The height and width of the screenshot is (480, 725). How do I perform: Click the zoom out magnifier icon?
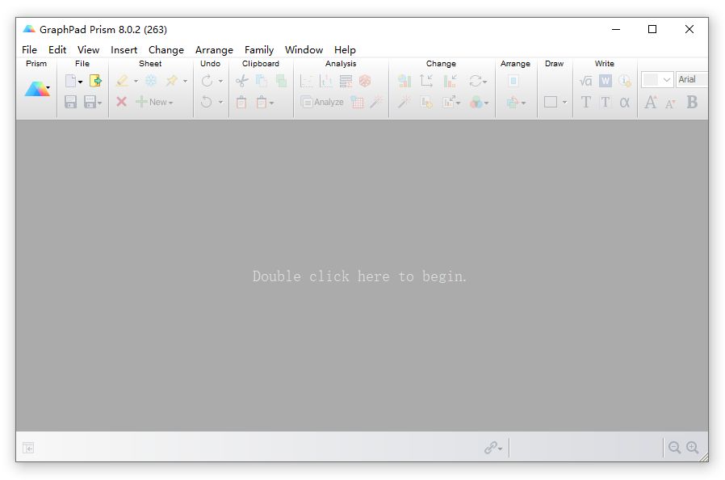(x=674, y=448)
